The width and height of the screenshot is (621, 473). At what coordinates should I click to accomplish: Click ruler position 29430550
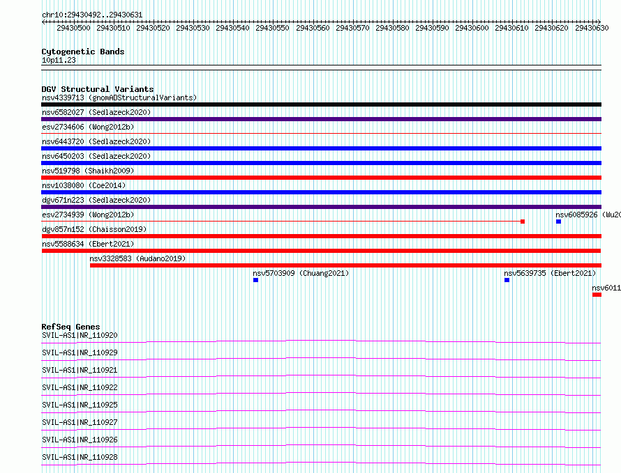273,28
